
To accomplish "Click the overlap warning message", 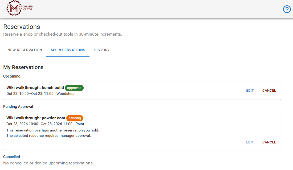I will [53, 130].
